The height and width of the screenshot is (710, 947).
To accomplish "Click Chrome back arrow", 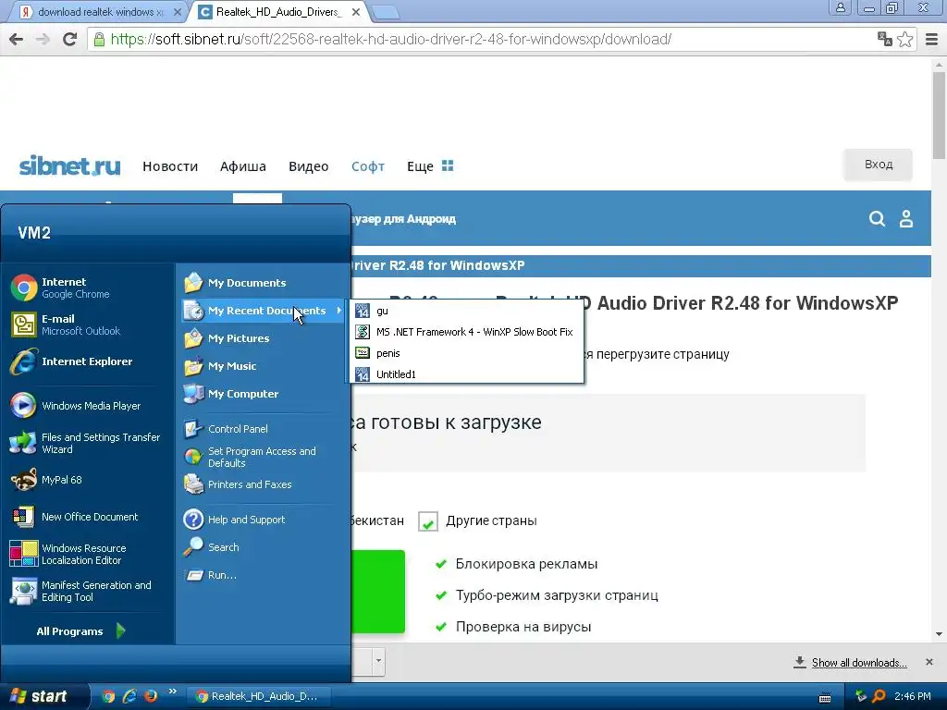I will [17, 39].
